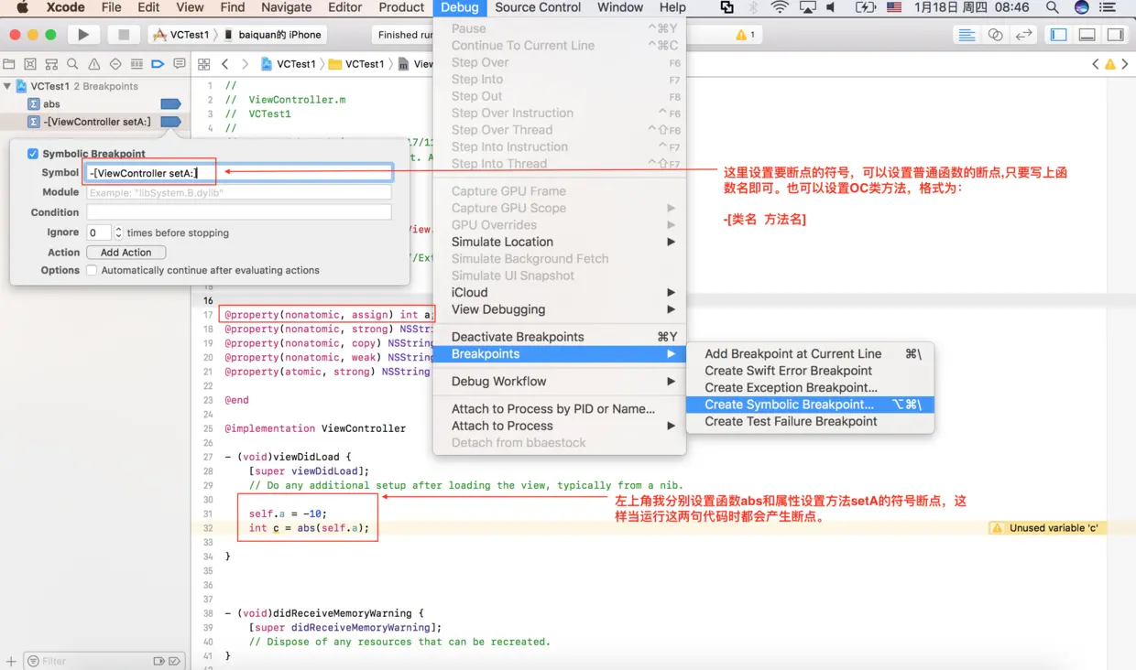Open the Symbol navigator icon
1136x670 pixels.
(x=51, y=64)
